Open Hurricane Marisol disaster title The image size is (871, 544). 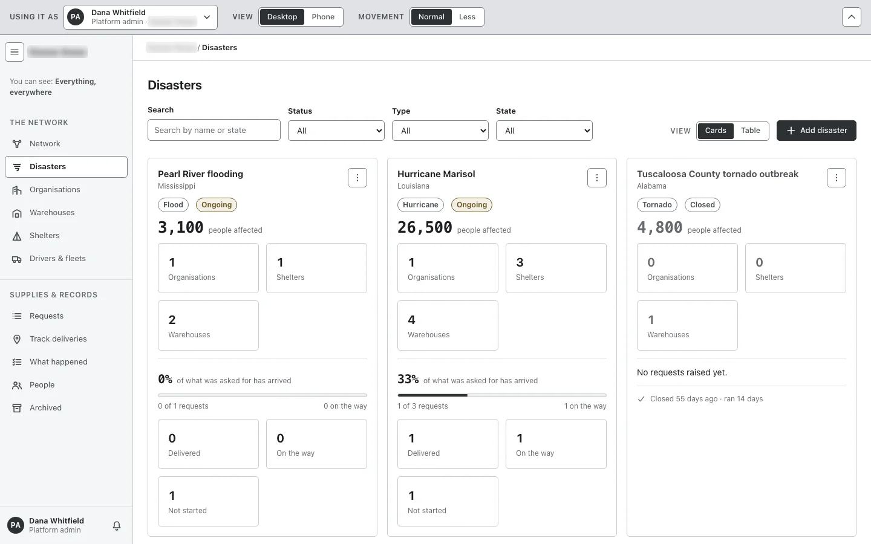coord(436,174)
